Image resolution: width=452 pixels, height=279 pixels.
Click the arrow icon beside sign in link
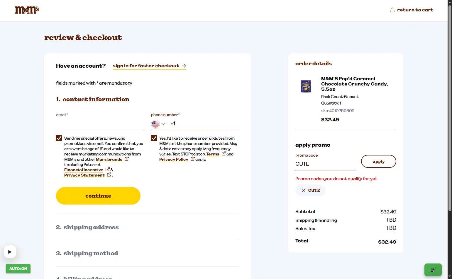(x=184, y=66)
